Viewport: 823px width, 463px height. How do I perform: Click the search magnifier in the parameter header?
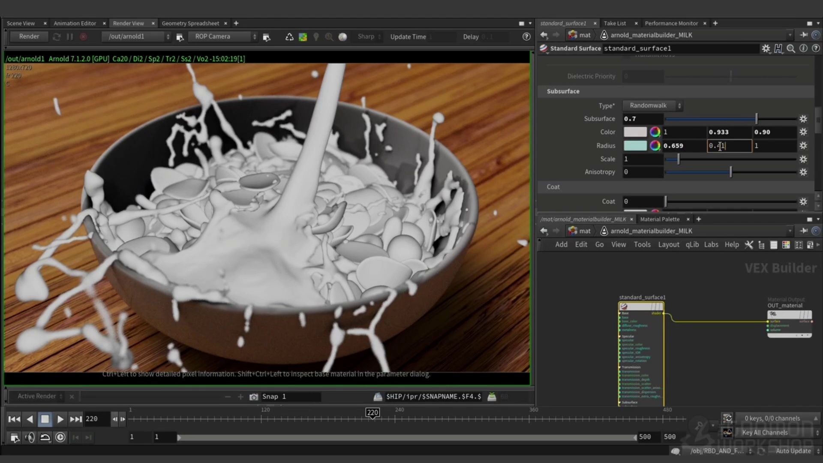(791, 48)
